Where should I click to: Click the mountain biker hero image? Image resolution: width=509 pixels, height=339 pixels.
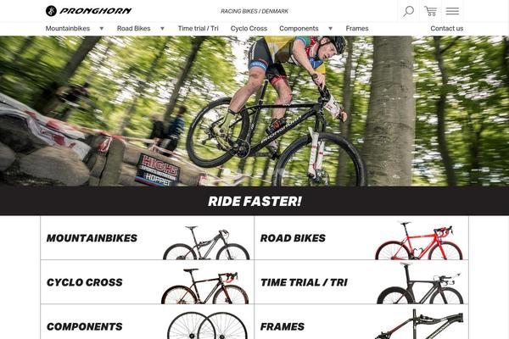click(255, 111)
